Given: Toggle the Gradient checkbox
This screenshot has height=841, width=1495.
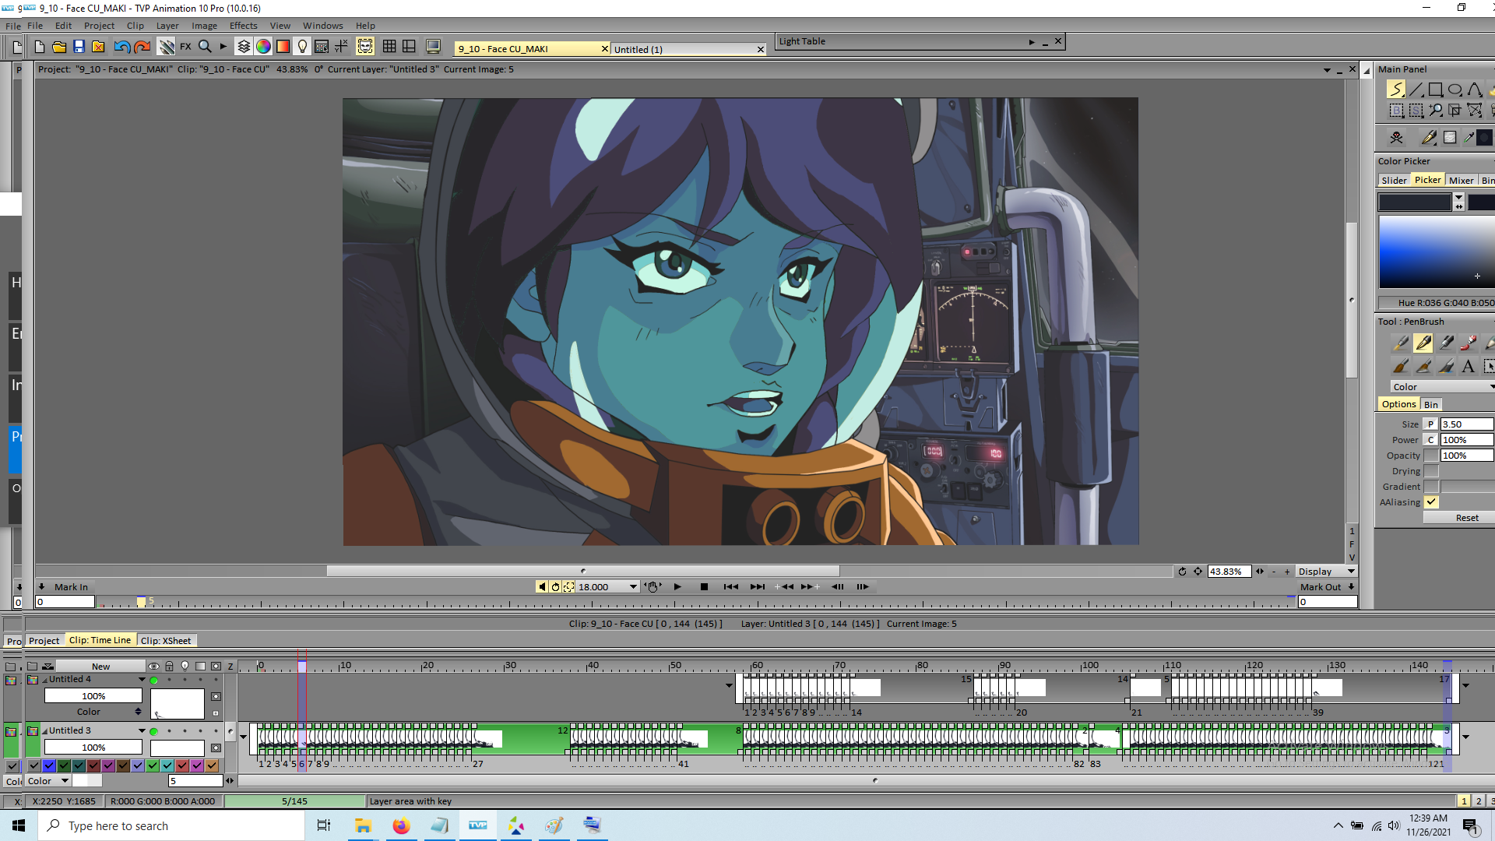Looking at the screenshot, I should (1431, 487).
